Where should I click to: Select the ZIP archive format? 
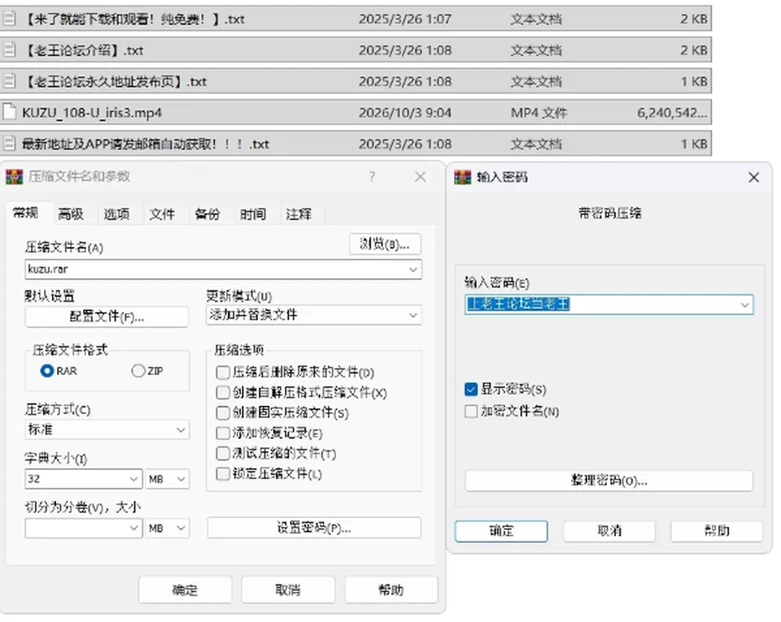tap(138, 371)
